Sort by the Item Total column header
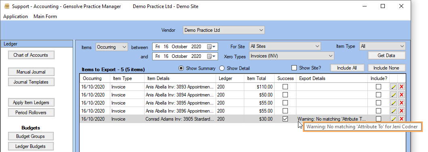Screen dimensions: 428x152 coord(256,78)
